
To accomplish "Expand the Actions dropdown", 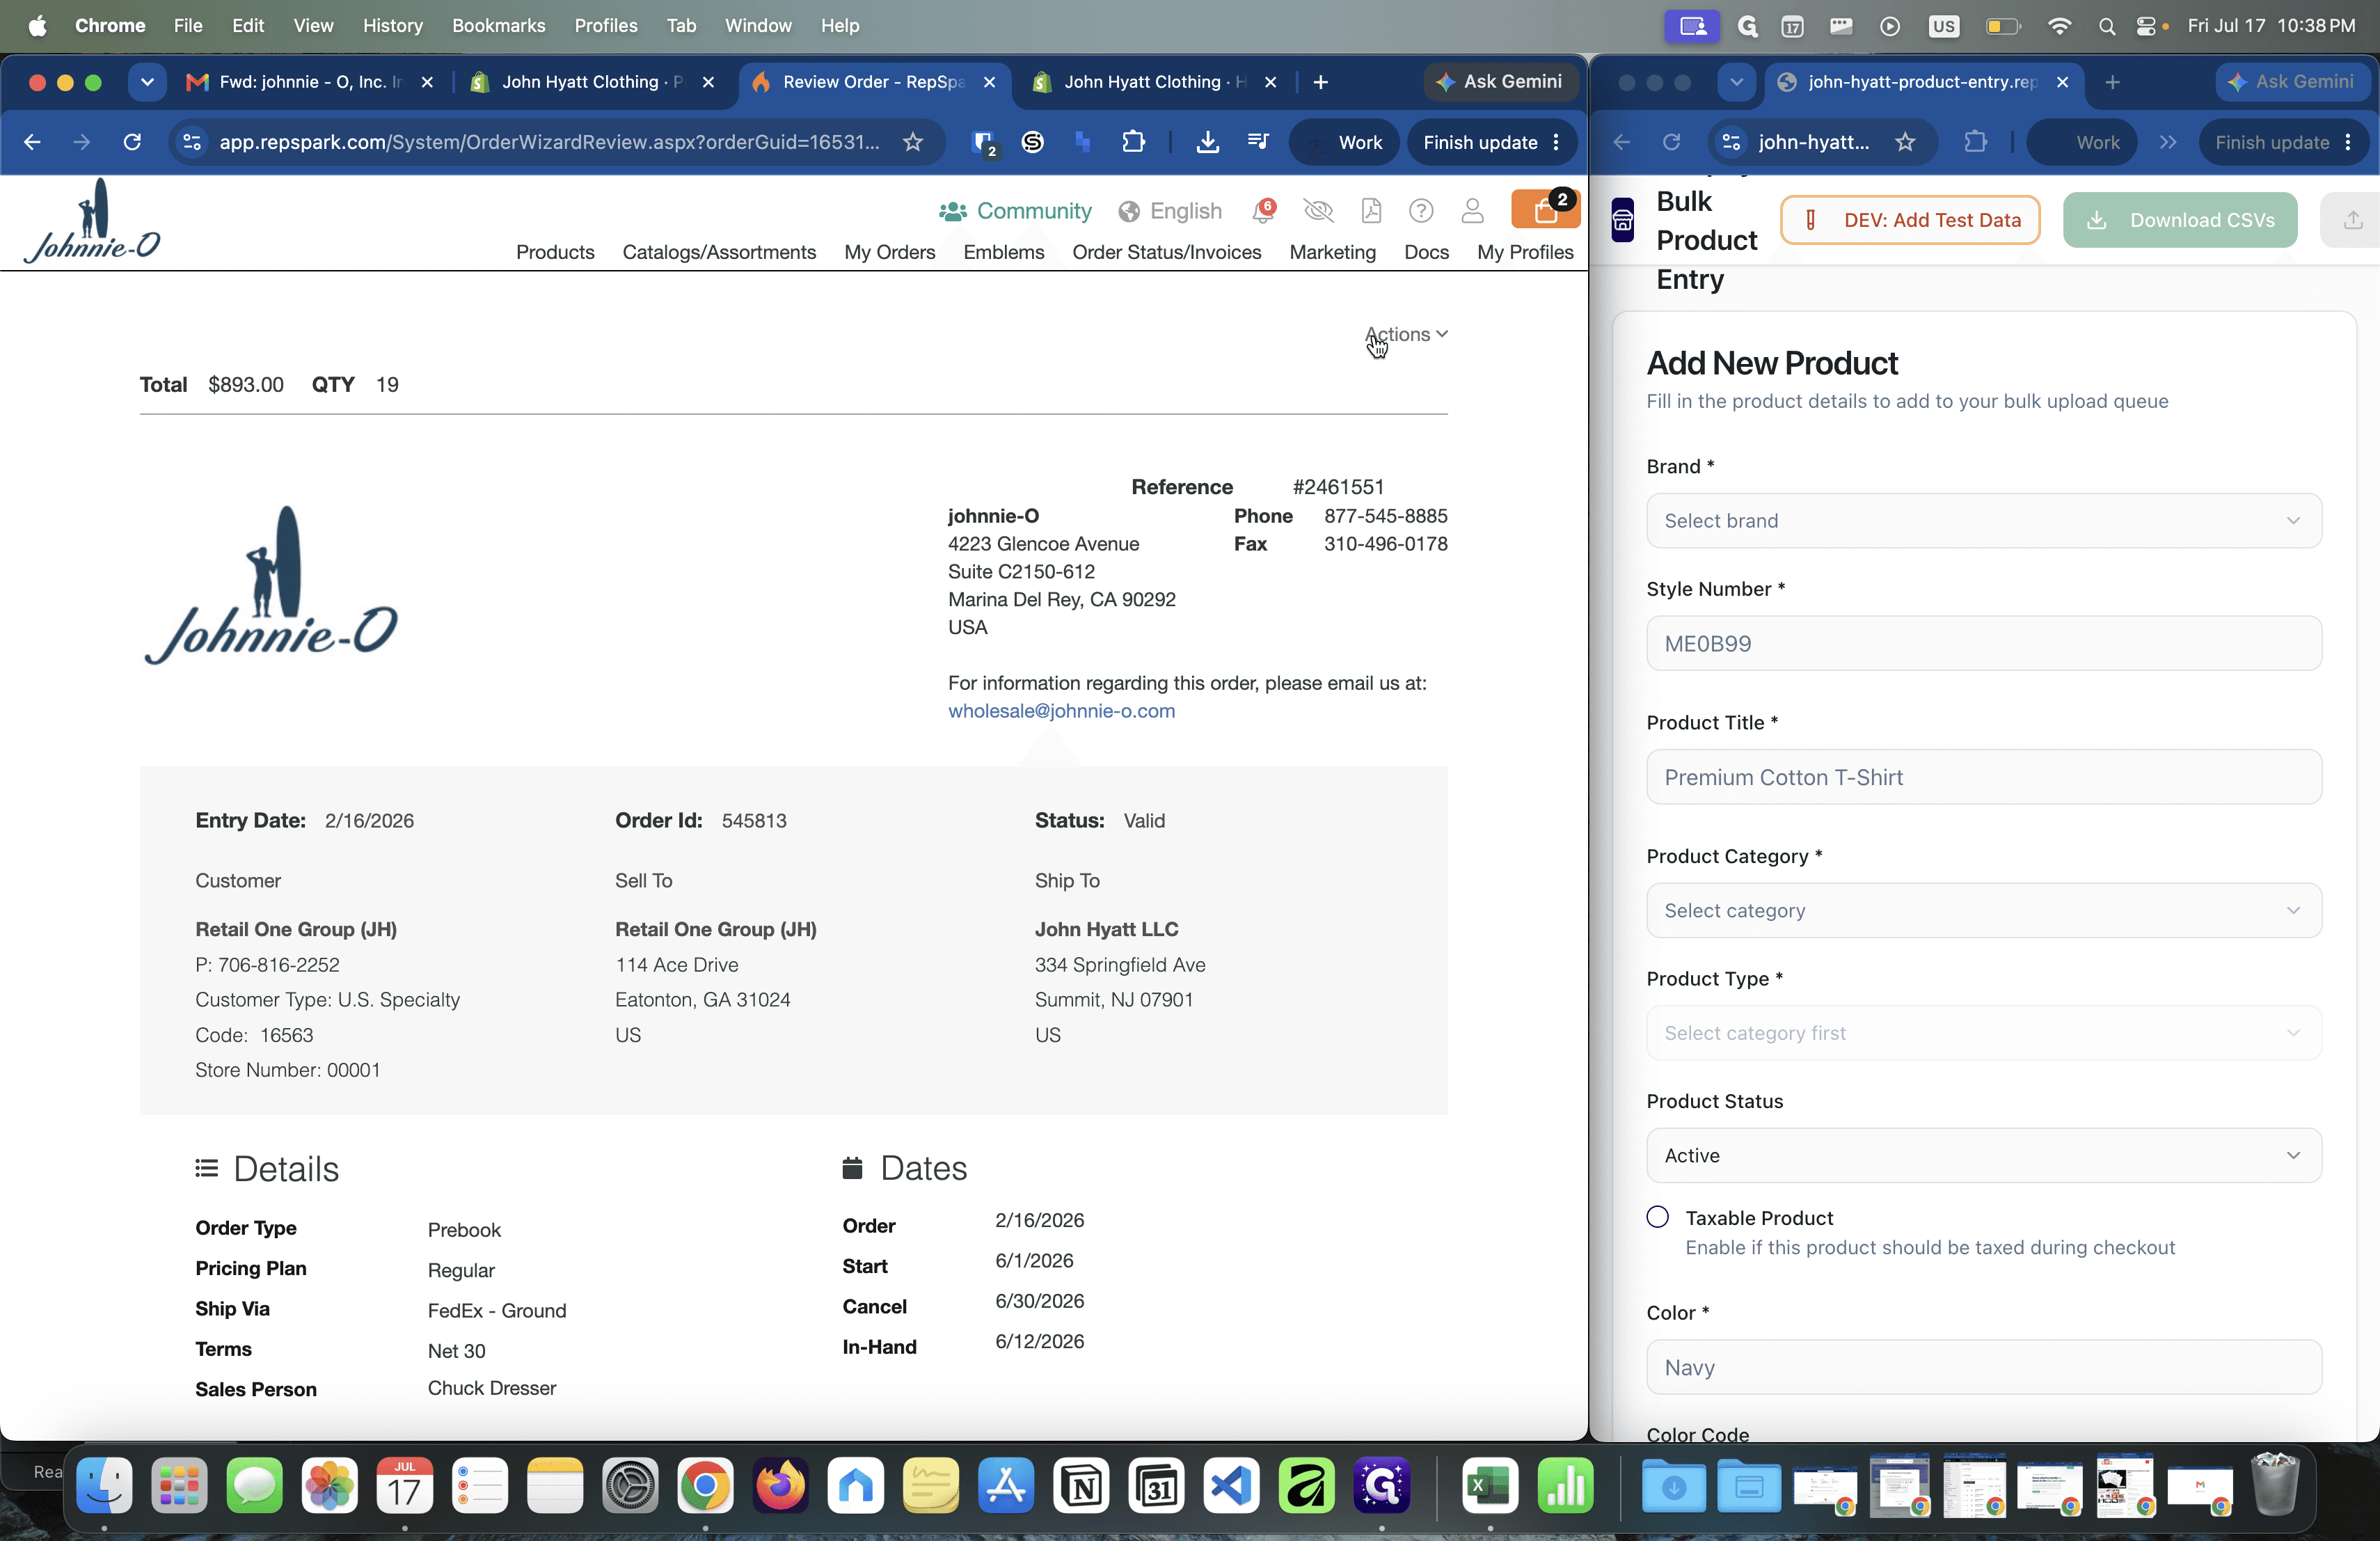I will click(1406, 334).
